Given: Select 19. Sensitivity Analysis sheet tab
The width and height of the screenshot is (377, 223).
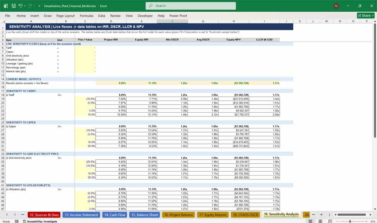Looking at the screenshot, I should tap(281, 214).
